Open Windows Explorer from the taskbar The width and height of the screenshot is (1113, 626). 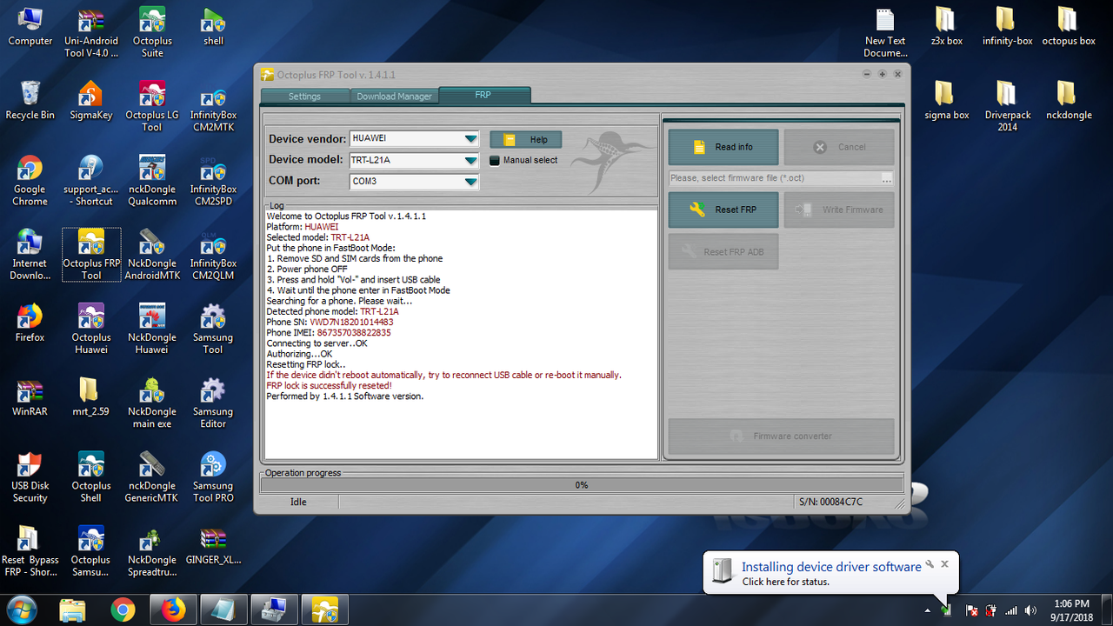tap(73, 610)
